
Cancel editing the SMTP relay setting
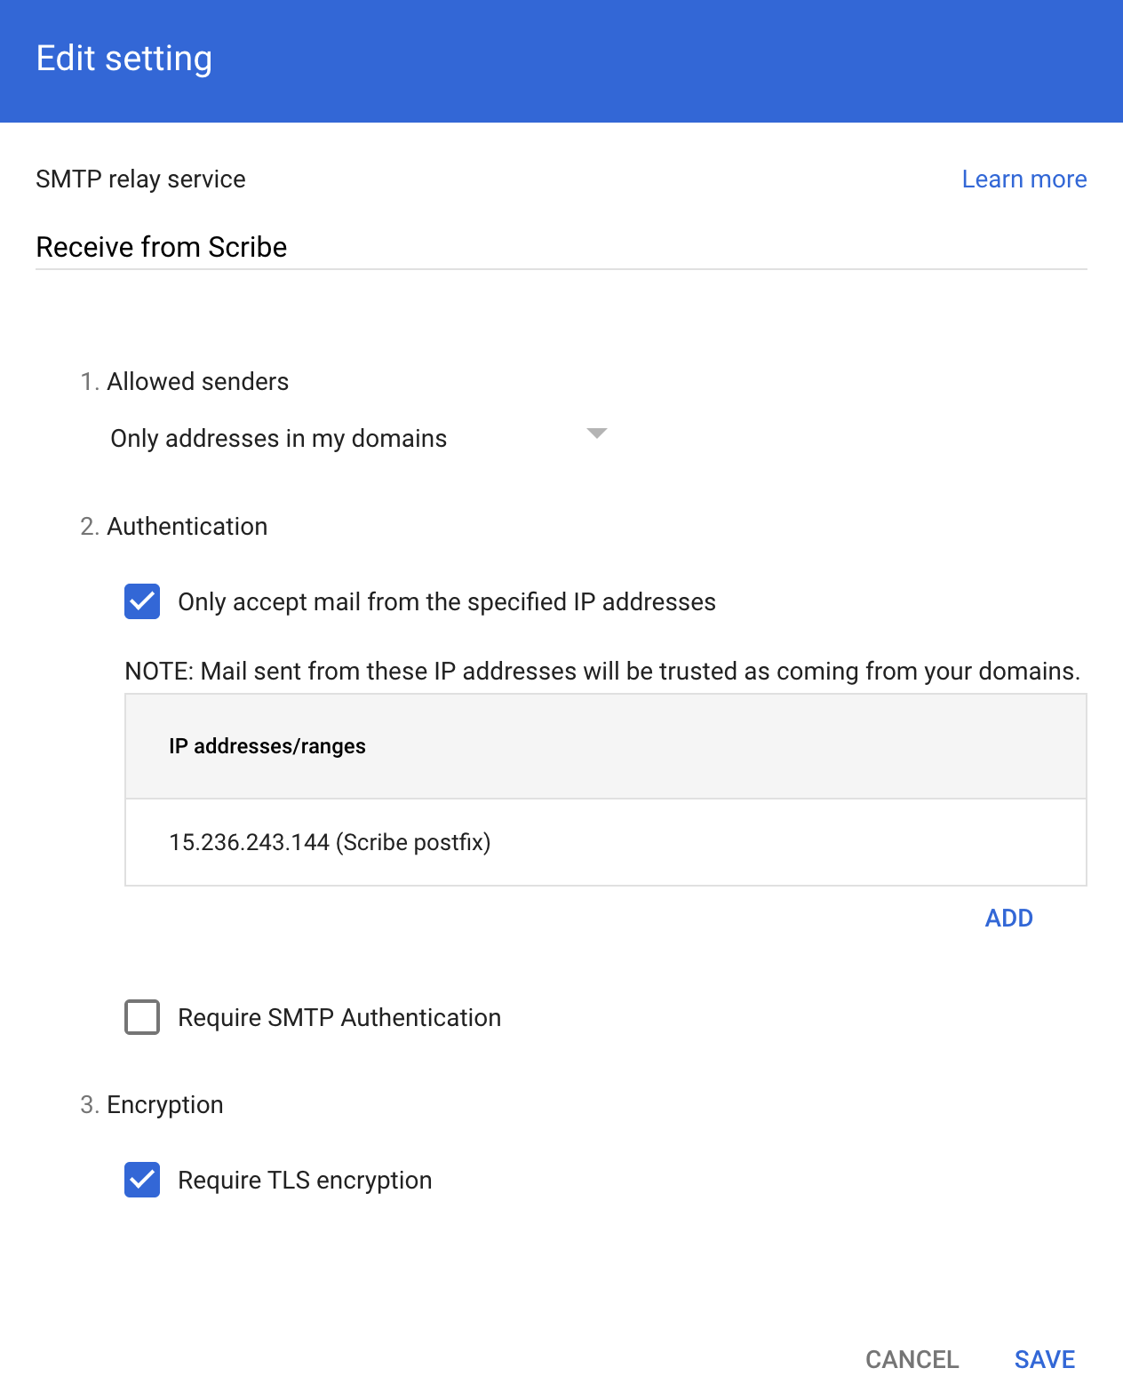tap(912, 1360)
